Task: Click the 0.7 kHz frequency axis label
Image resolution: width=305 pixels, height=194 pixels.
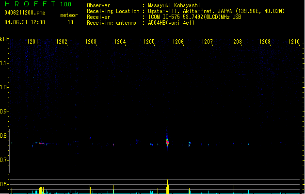Action: click(x=4, y=160)
